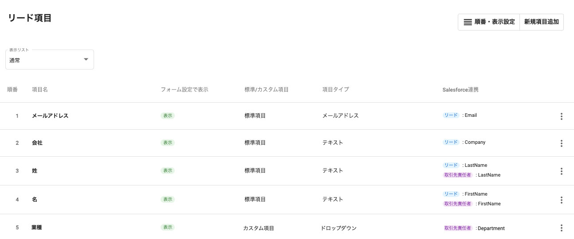This screenshot has height=239, width=574.
Task: Click the 表示 badge in メールアドレス row
Action: [168, 116]
